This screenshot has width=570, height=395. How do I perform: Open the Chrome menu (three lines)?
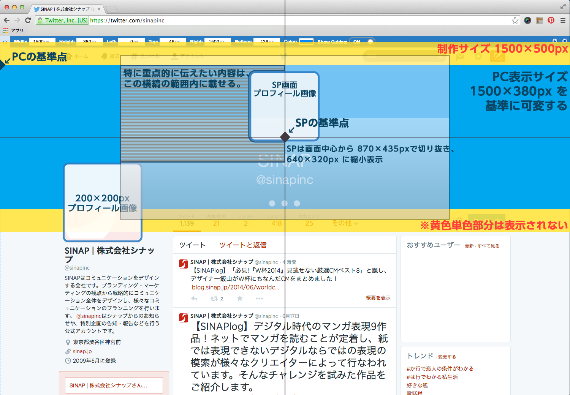point(563,21)
